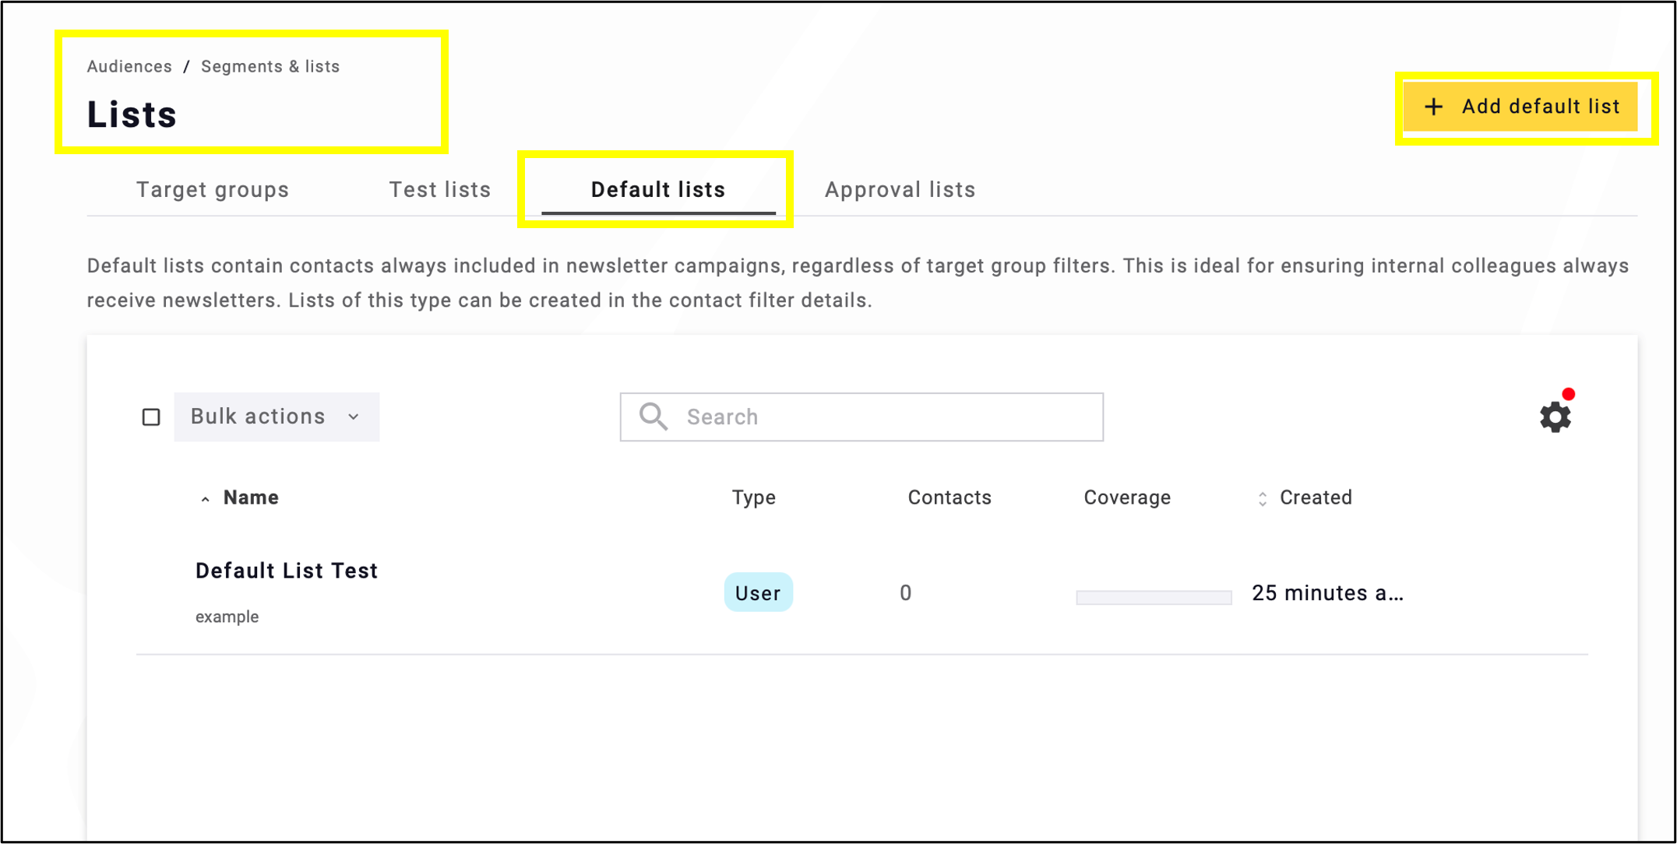
Task: Click the 'example' description text
Action: point(227,617)
